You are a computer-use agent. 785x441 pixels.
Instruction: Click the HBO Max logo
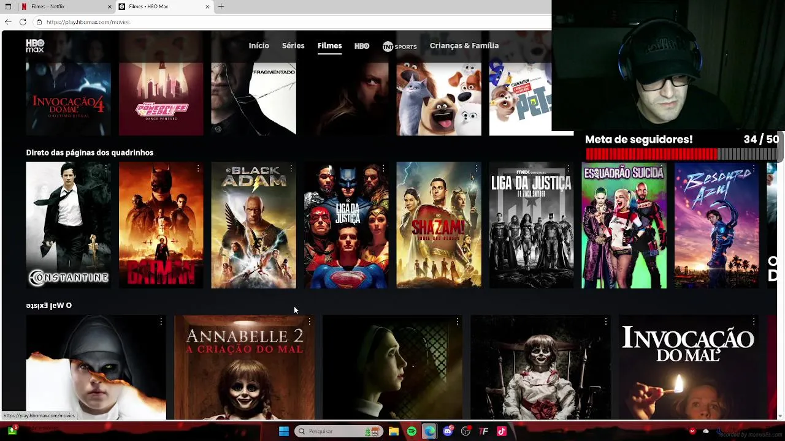click(35, 45)
